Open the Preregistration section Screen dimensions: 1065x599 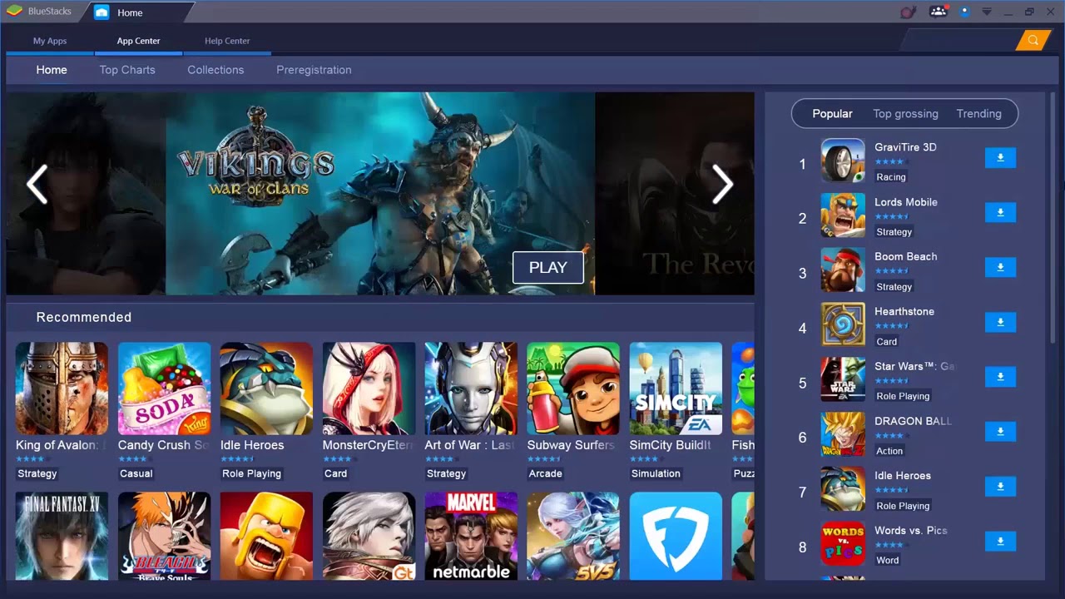(x=314, y=70)
